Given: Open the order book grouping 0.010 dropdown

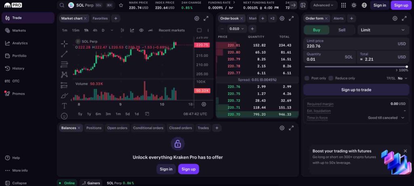Looking at the screenshot, I should click(x=237, y=29).
